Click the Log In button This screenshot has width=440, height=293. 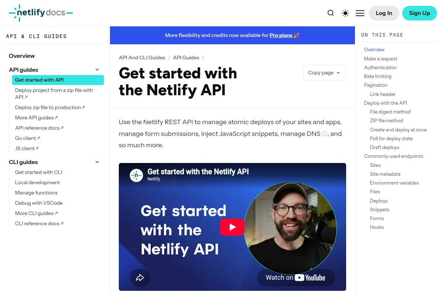(x=384, y=13)
